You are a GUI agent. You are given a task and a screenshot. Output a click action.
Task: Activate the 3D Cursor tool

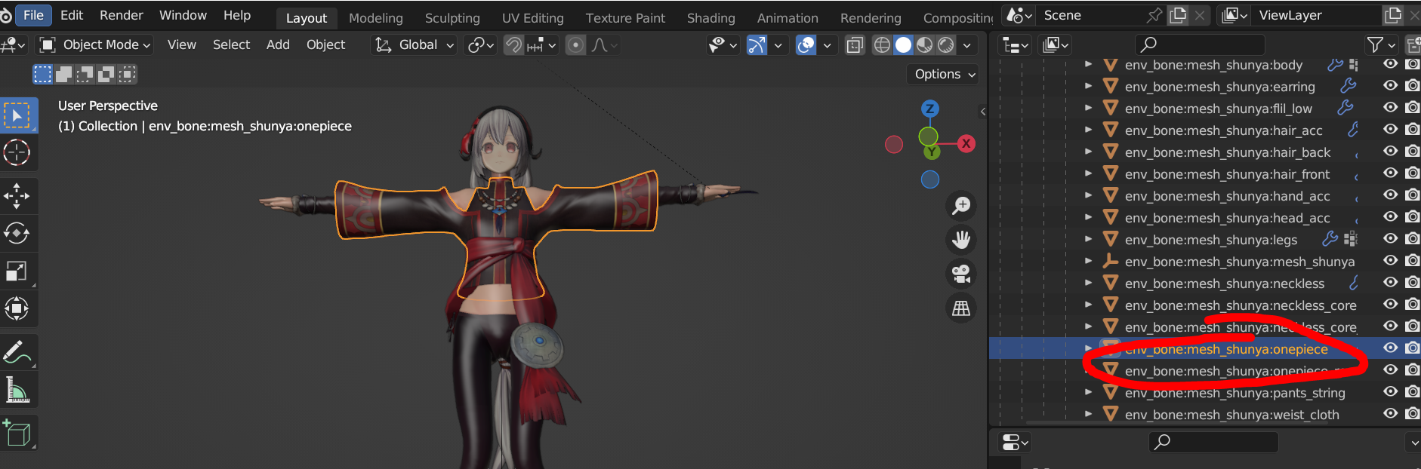[x=17, y=153]
